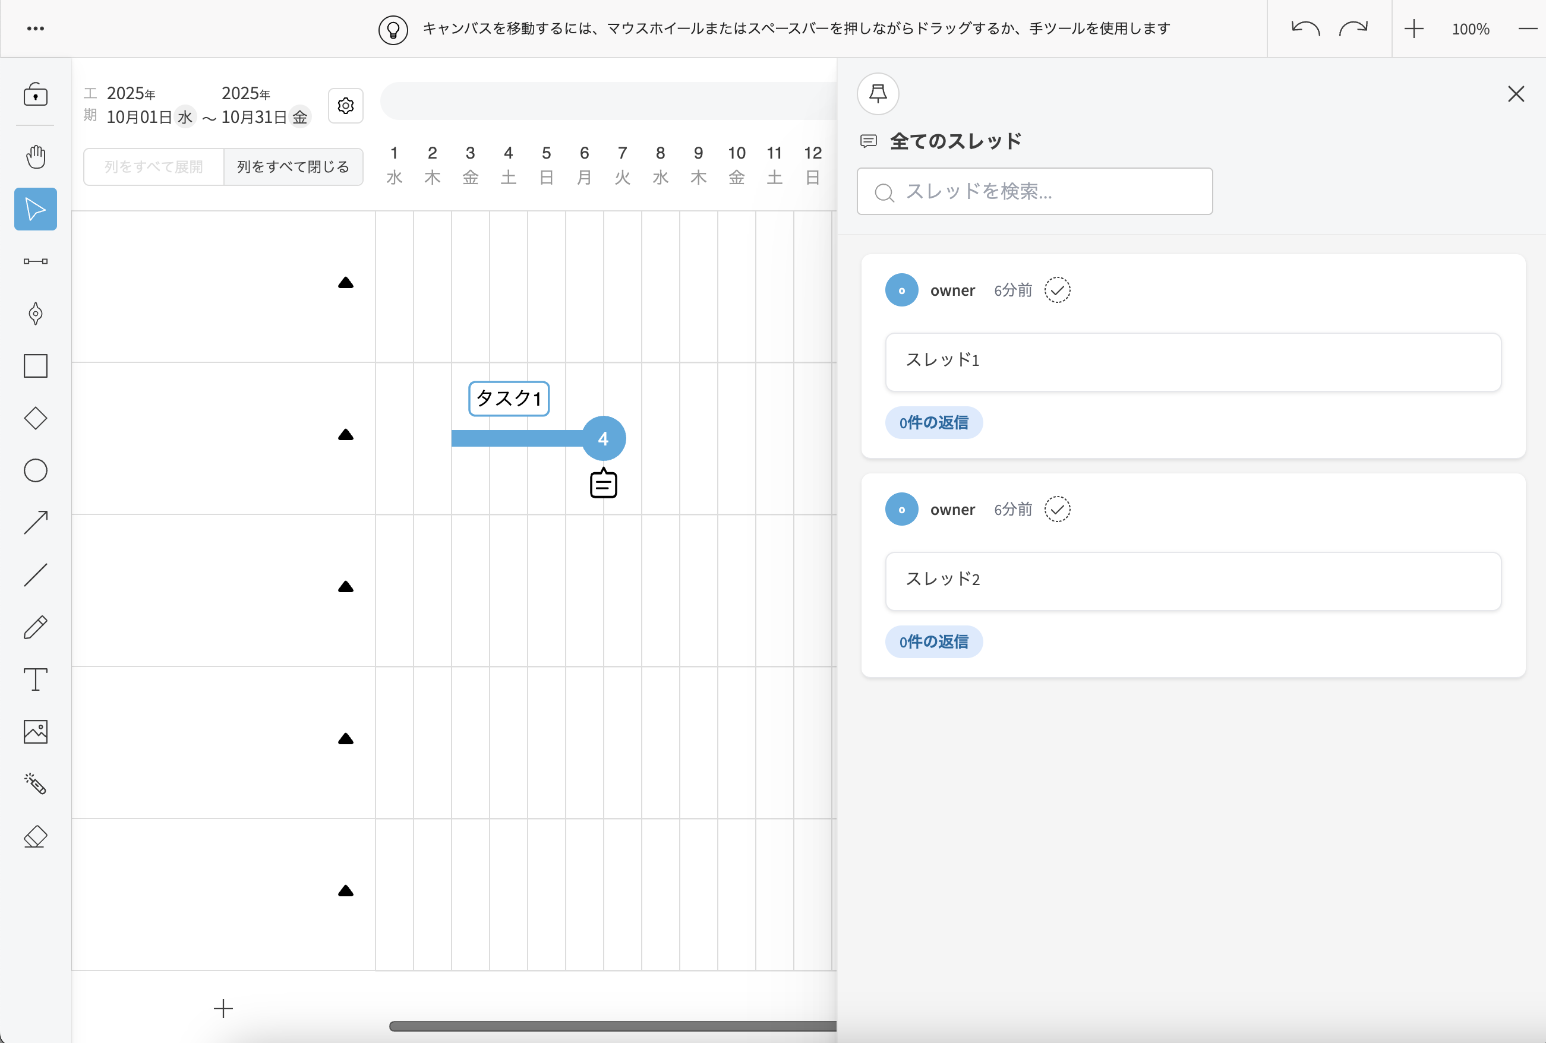Click 列をすべて閉じる button
Screen dimensions: 1546x1043
click(x=293, y=167)
